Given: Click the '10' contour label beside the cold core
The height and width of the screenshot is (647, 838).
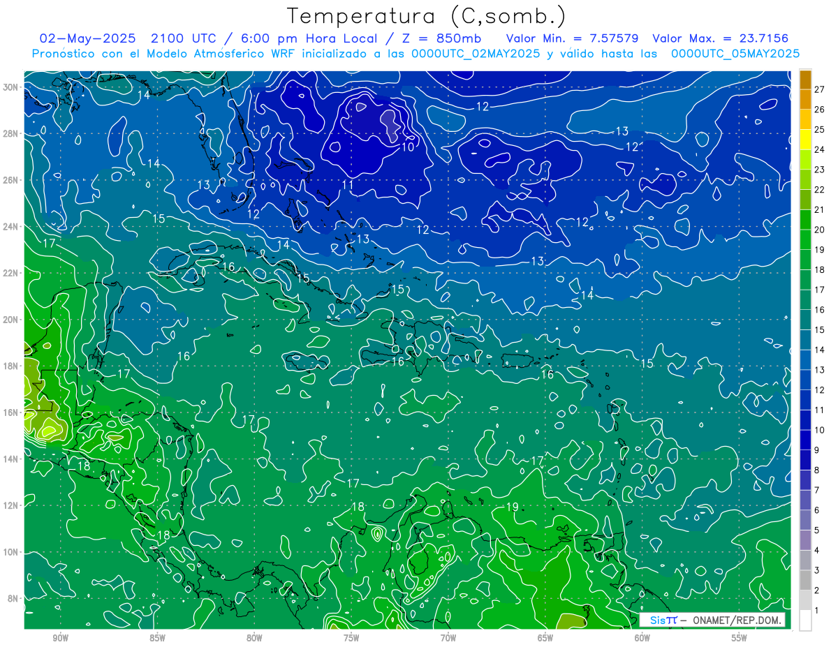Looking at the screenshot, I should click(409, 147).
